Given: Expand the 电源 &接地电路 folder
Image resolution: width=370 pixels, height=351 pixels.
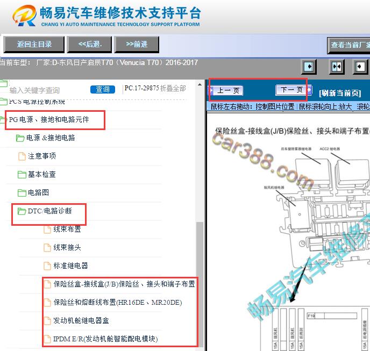Looking at the screenshot, I should (51, 138).
